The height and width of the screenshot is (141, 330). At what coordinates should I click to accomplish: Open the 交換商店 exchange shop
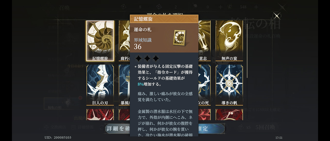55,127
